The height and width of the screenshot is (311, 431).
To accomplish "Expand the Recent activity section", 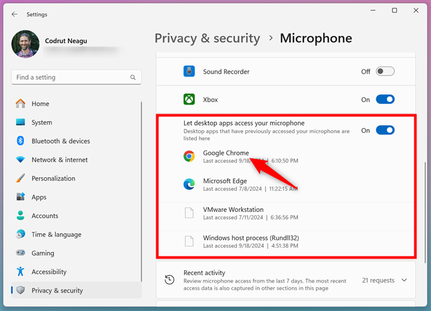I will [404, 280].
